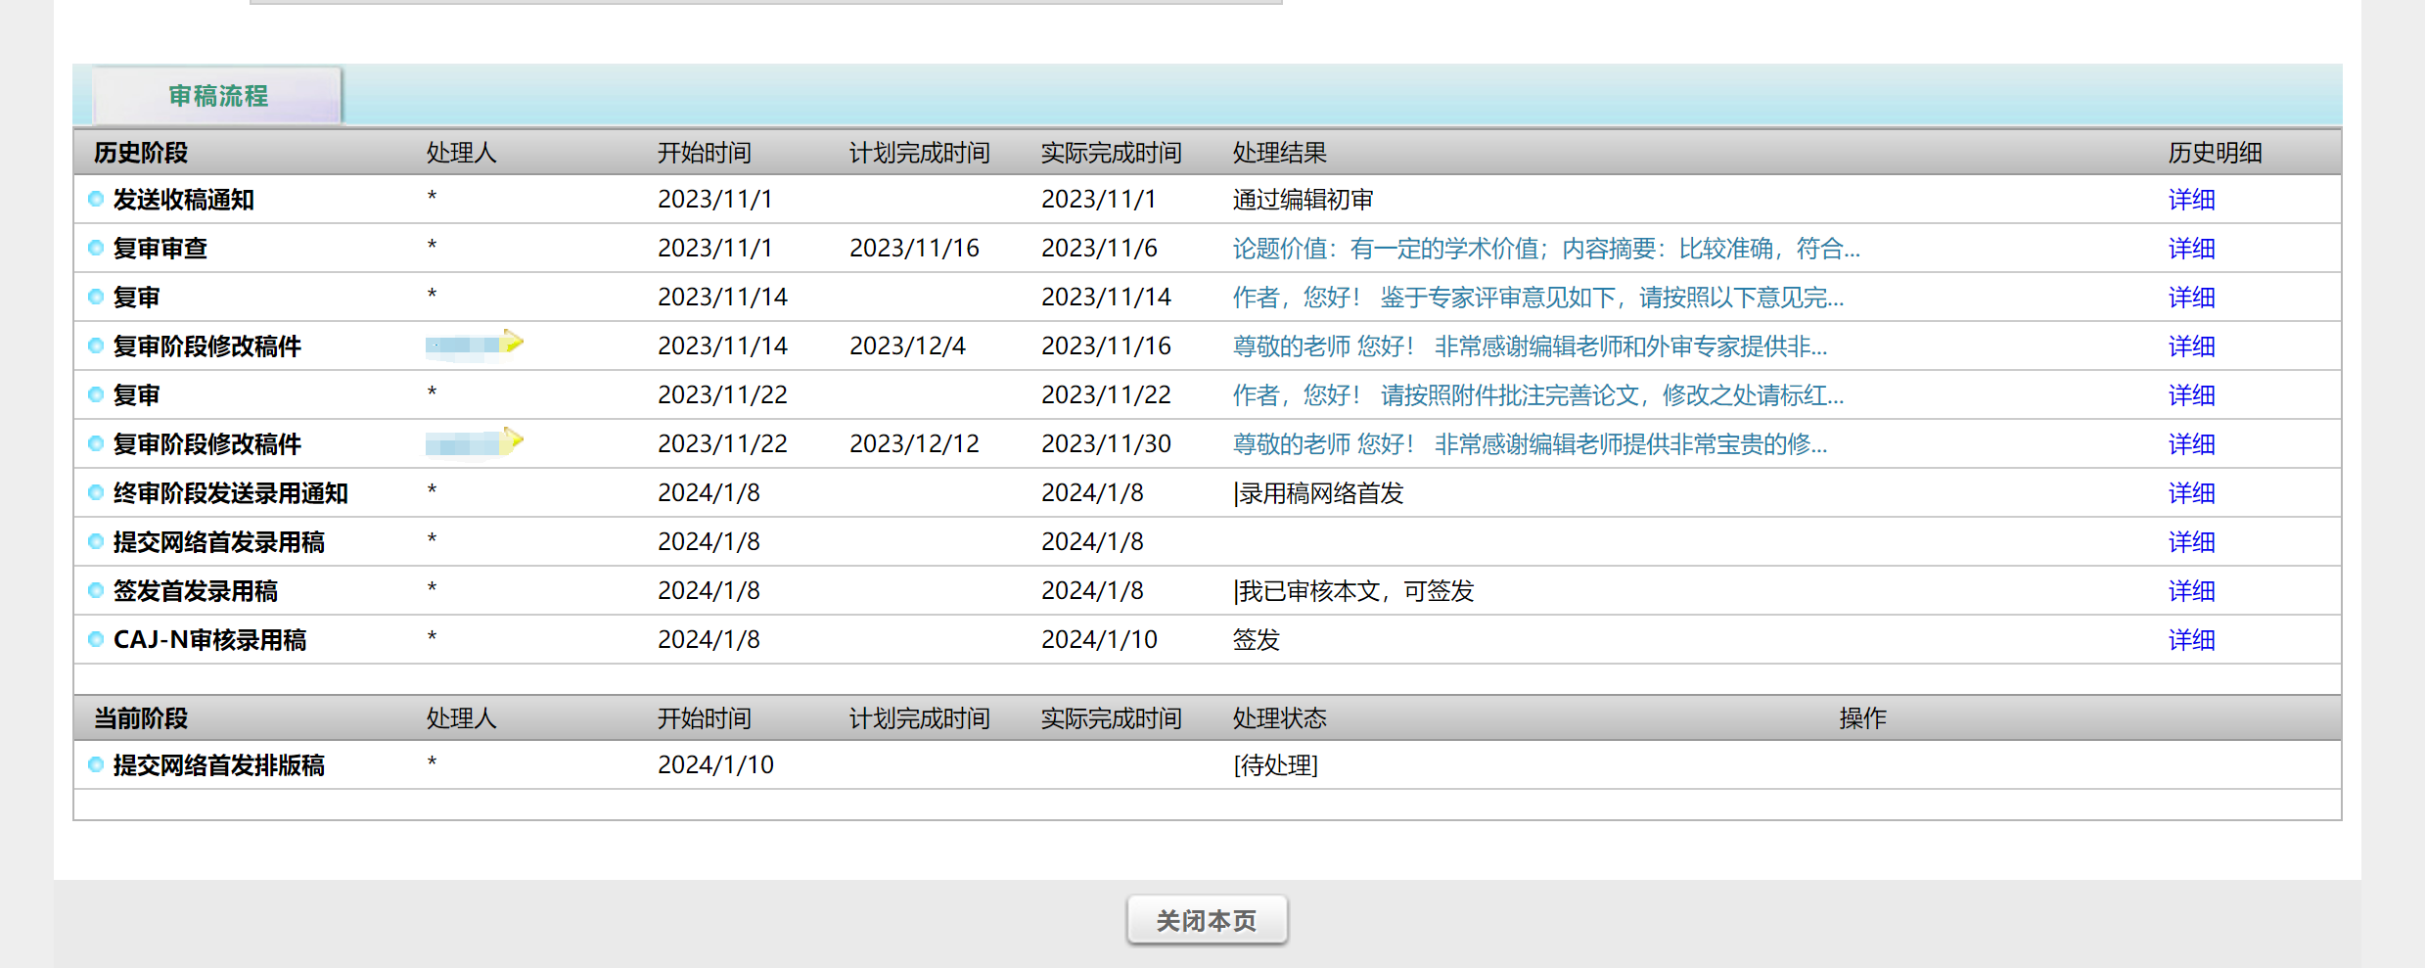The height and width of the screenshot is (968, 2425).
Task: Click the 关闭本页 button
Action: (x=1206, y=920)
